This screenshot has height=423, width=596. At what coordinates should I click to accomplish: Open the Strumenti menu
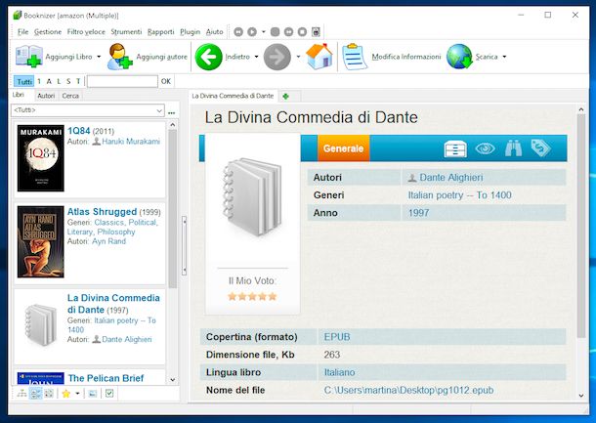[x=126, y=32]
